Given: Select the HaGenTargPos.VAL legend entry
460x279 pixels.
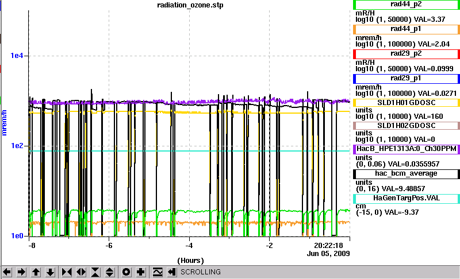Looking at the screenshot, I should (406, 198).
